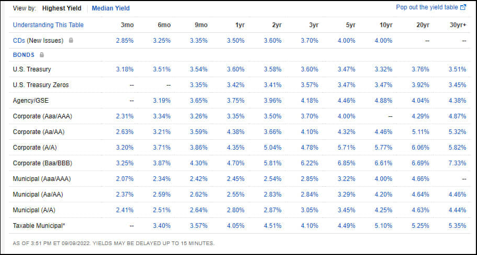Open Municipal (Aaa/AAA) 3mo yield 2.07%
This screenshot has height=255, width=477.
point(125,179)
